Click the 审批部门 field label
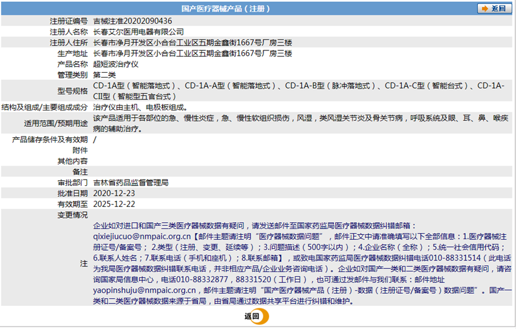The image size is (516, 329). pos(72,183)
